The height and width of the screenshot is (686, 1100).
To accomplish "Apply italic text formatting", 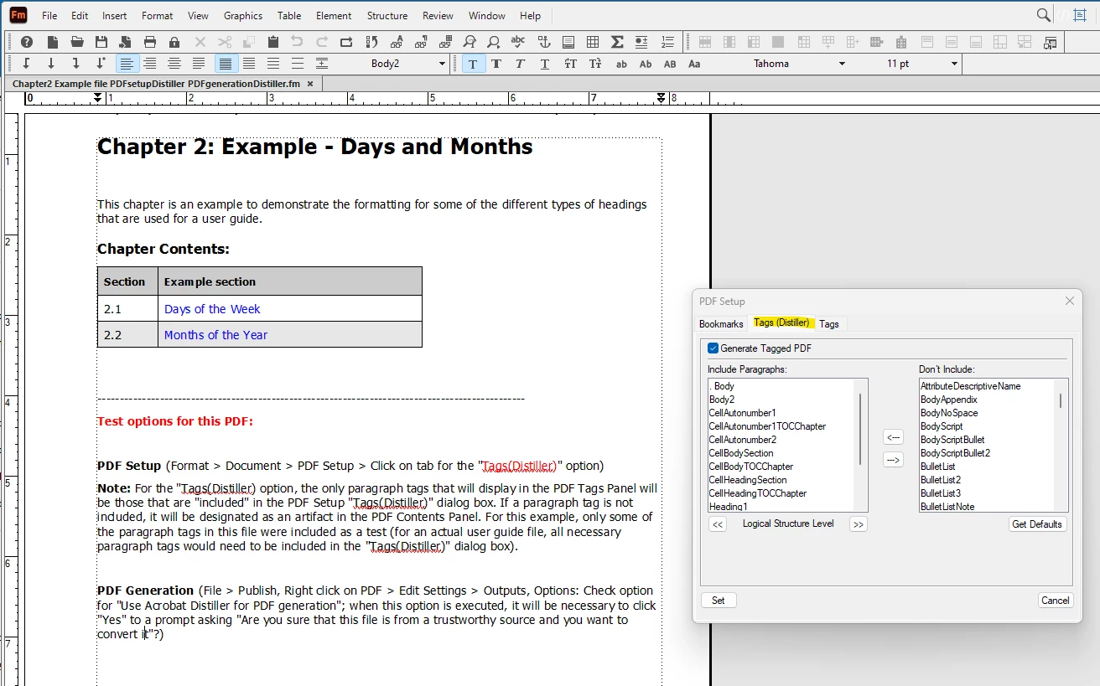I will tap(521, 64).
